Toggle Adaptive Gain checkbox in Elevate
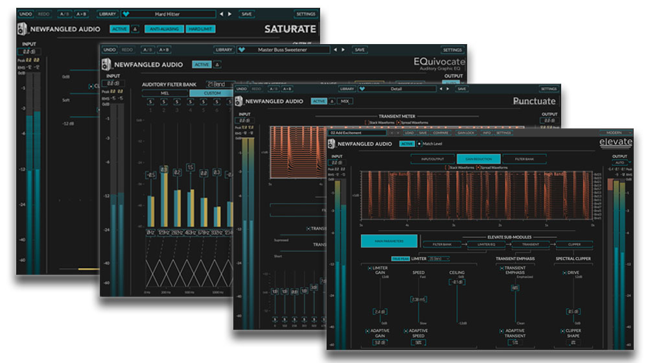 367,331
